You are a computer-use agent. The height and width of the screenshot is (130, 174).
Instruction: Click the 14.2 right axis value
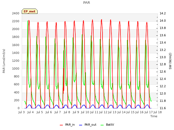point(163,14)
